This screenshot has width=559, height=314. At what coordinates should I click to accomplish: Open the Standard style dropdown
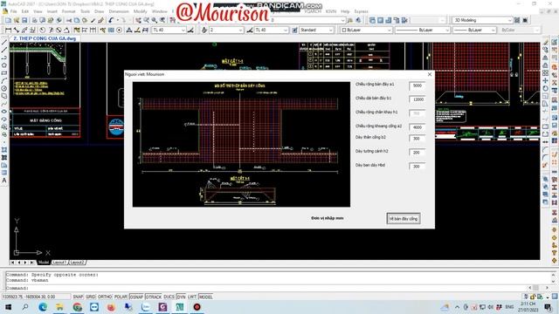pos(316,31)
